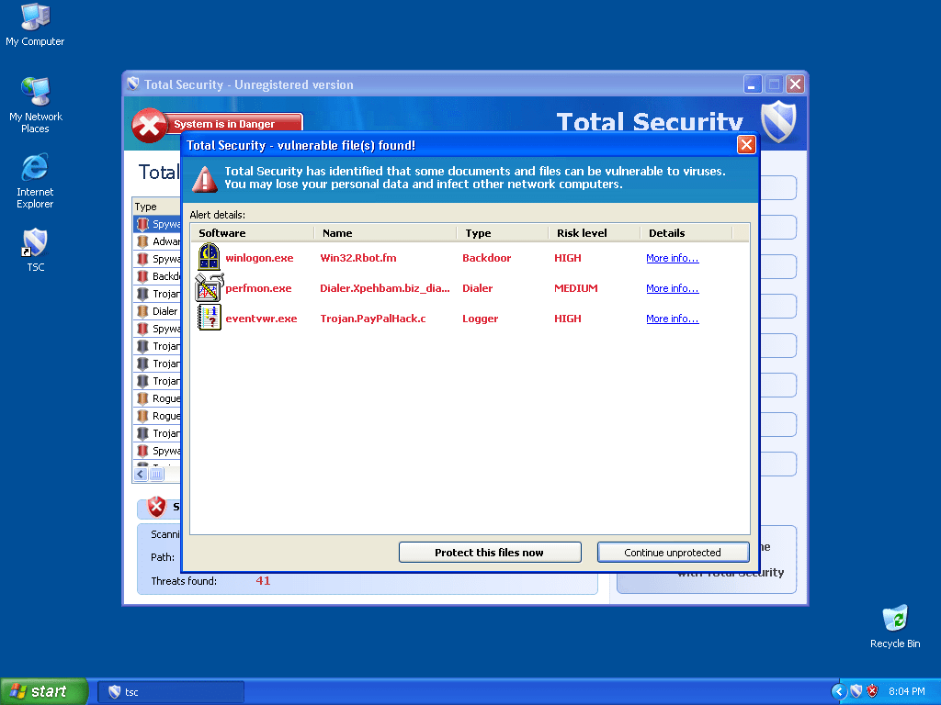Choose Continue unprotected
The width and height of the screenshot is (941, 705).
click(x=673, y=552)
